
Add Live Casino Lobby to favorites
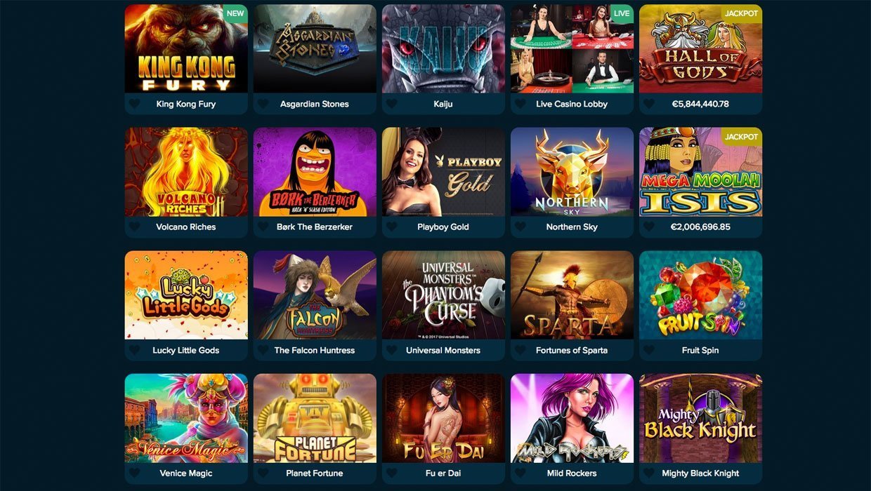coord(520,104)
